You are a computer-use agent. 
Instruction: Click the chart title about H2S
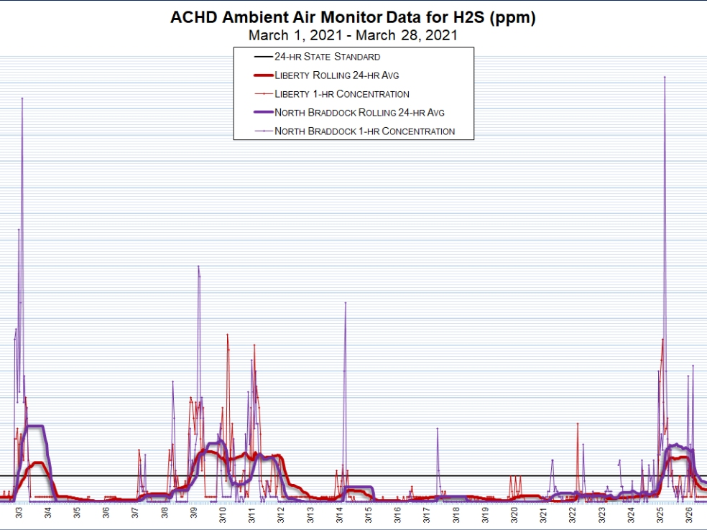point(353,17)
